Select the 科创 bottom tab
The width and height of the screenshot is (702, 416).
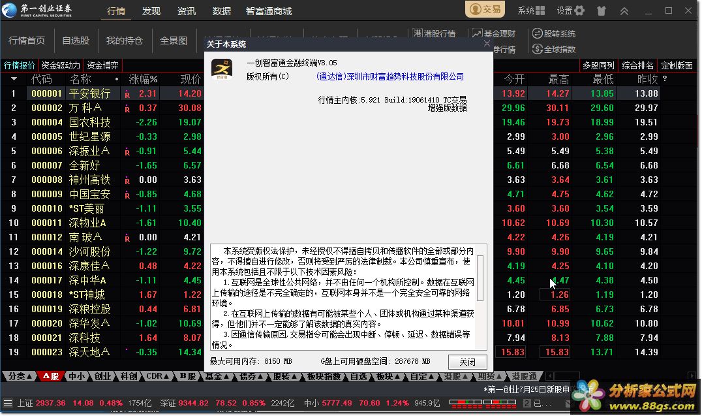129,376
